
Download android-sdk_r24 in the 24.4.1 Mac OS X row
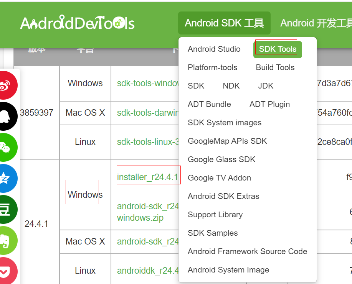click(x=148, y=241)
